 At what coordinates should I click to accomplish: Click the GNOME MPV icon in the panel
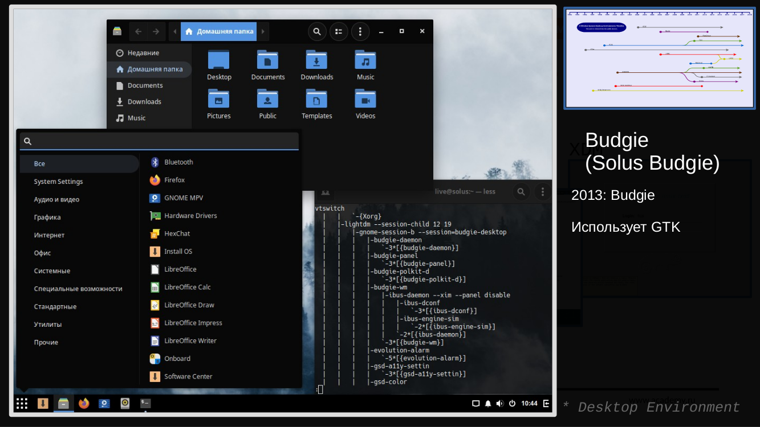[x=104, y=404]
